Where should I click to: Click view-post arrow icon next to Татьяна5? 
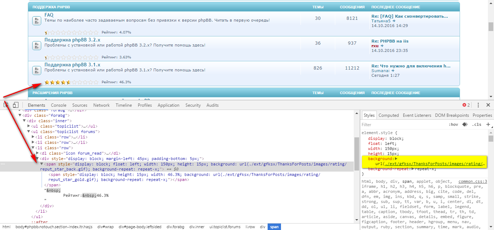click(x=394, y=21)
